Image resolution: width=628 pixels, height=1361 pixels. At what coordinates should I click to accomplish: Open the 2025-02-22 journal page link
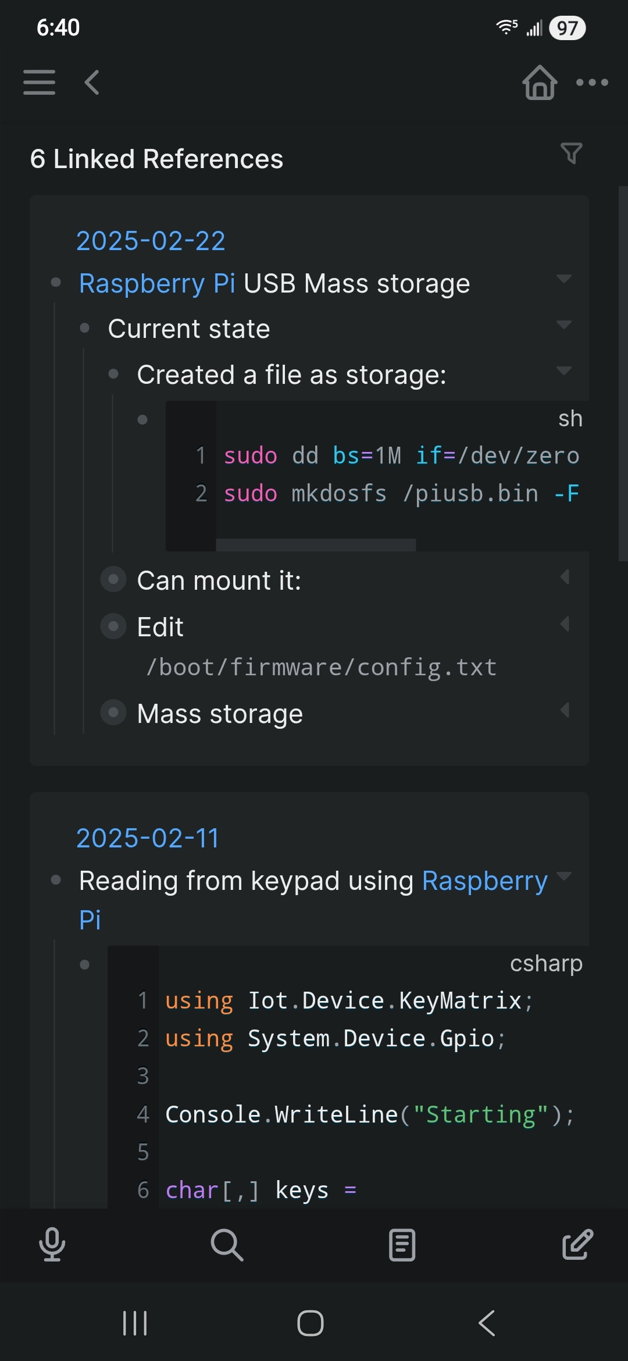151,241
